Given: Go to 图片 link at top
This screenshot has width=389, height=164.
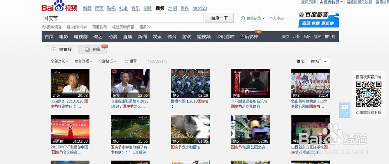Looking at the screenshot, I should click(x=147, y=8).
